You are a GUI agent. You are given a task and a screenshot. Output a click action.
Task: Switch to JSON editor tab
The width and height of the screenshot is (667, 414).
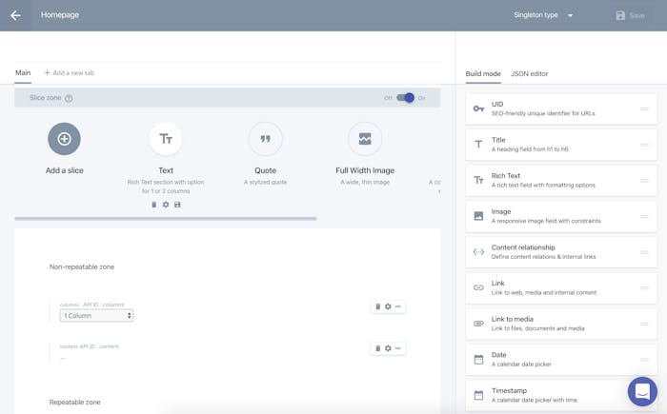tap(529, 73)
